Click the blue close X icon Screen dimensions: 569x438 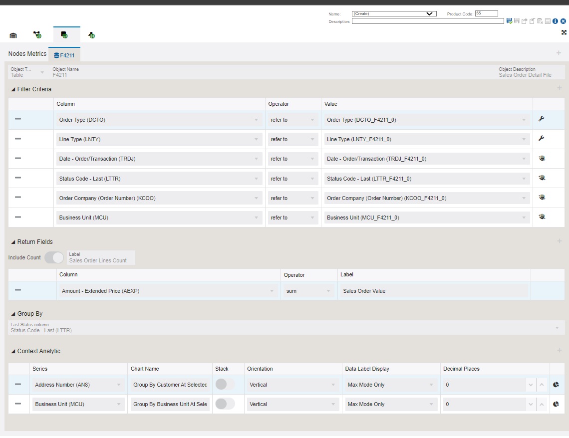click(x=563, y=21)
